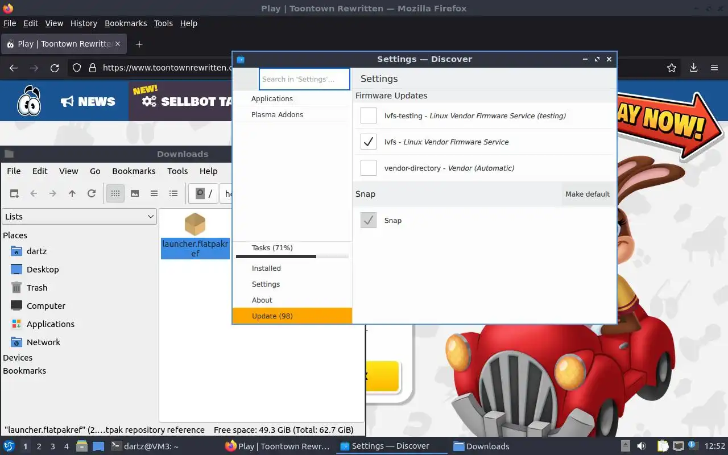Click the root path button in Downloads
The height and width of the screenshot is (455, 728).
coord(204,193)
